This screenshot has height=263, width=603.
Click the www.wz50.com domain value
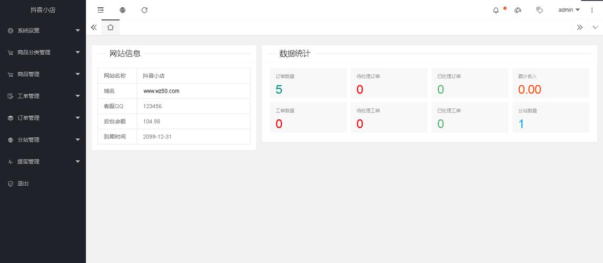161,91
